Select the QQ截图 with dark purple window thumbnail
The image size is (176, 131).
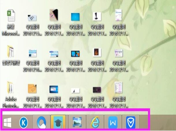(97, 90)
